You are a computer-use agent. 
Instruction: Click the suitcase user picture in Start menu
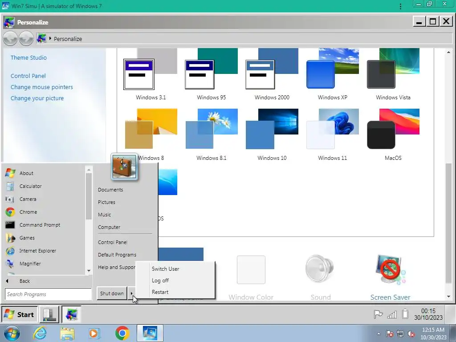124,167
